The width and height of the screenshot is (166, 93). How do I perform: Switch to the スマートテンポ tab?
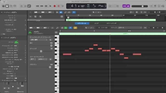point(111,23)
